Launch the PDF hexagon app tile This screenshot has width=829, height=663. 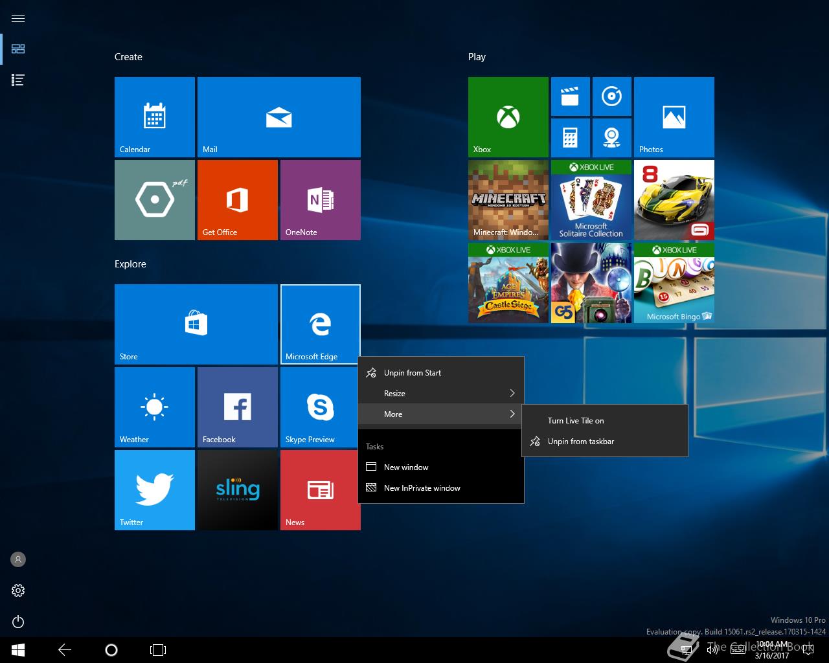tap(155, 200)
